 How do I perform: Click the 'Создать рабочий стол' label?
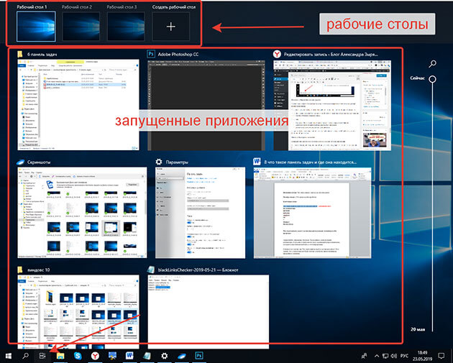174,7
